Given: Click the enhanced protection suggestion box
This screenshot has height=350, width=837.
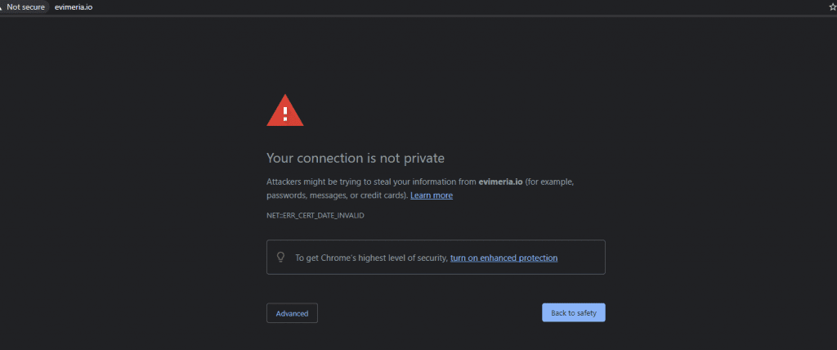Looking at the screenshot, I should pos(436,257).
